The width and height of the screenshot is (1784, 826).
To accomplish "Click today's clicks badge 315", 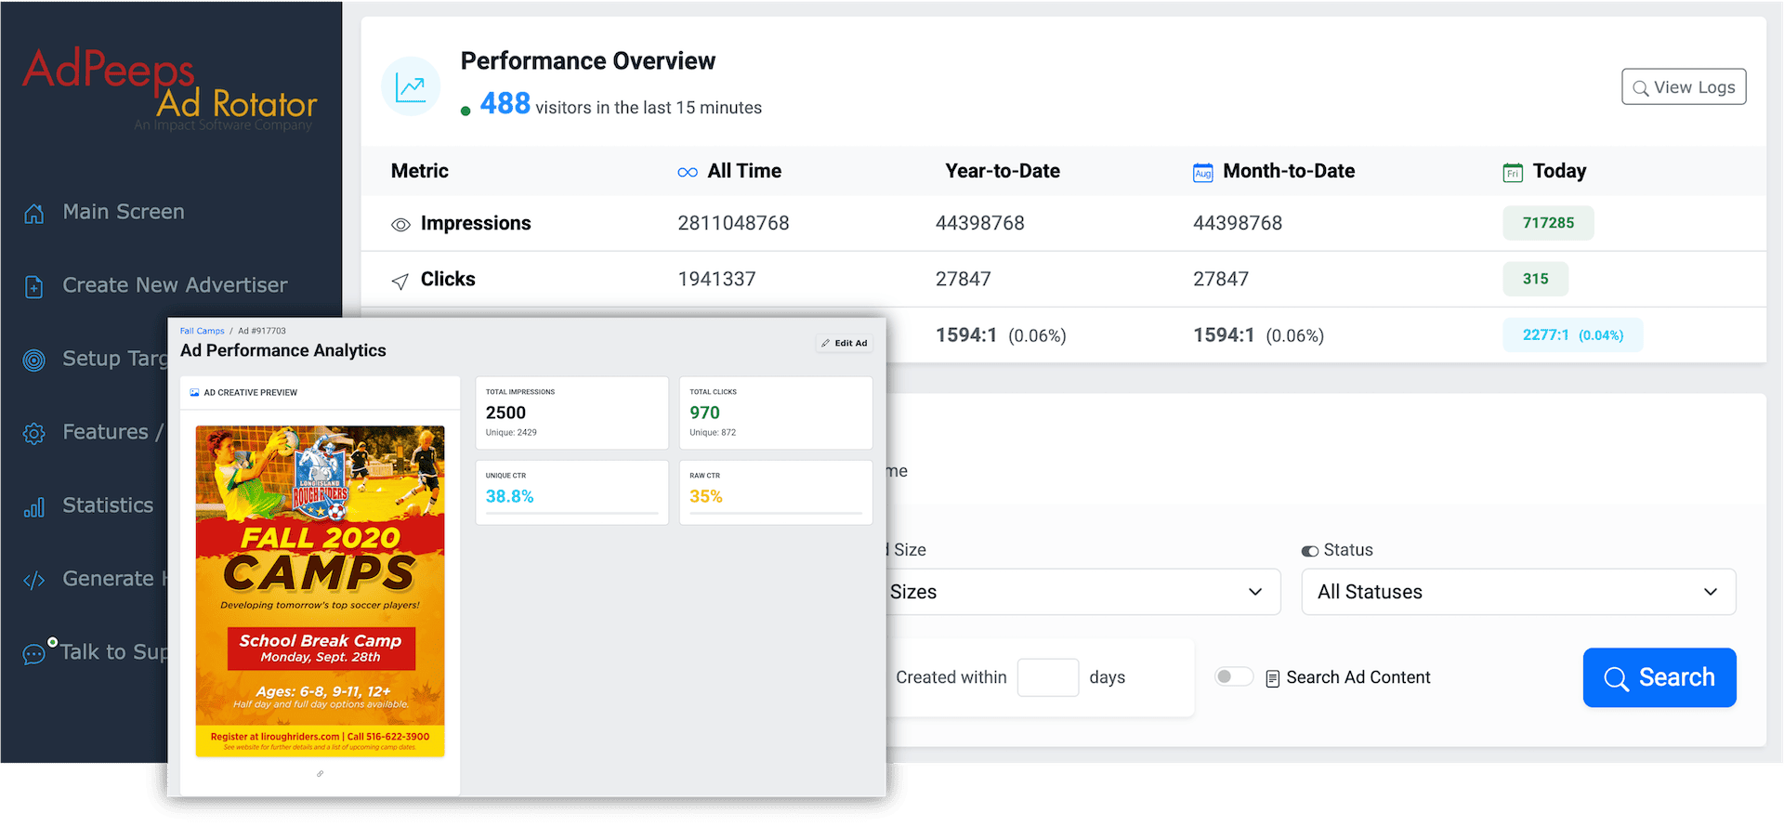I will [x=1535, y=279].
